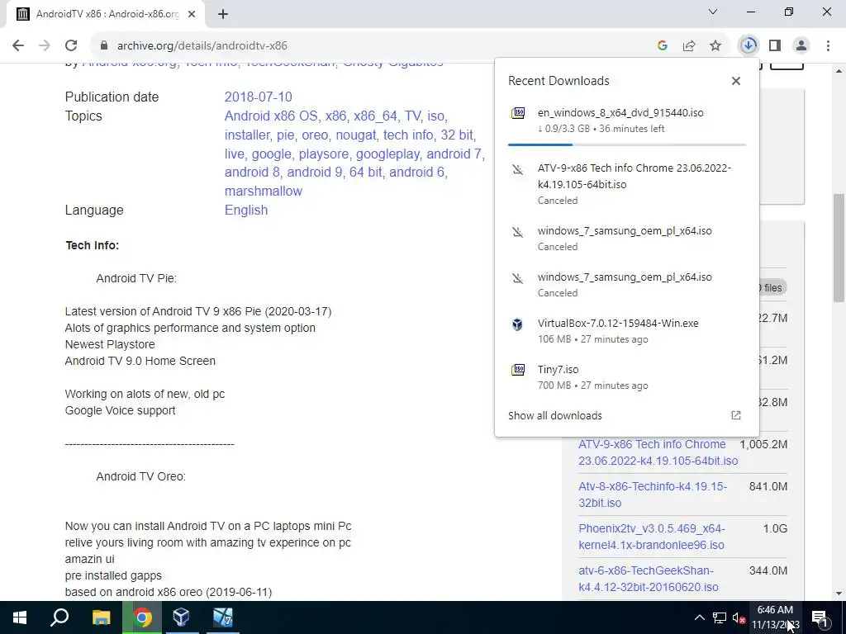The image size is (846, 634).
Task: Download Phoenix2tv_v3.0.5.469_x64 ISO link
Action: [x=652, y=537]
